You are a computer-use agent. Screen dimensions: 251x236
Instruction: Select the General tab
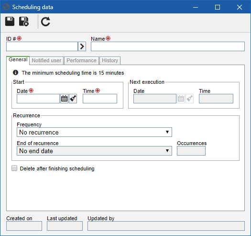[18, 60]
